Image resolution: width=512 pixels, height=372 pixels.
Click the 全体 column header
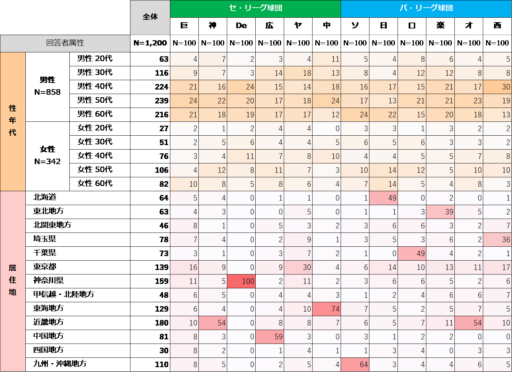[x=150, y=17]
